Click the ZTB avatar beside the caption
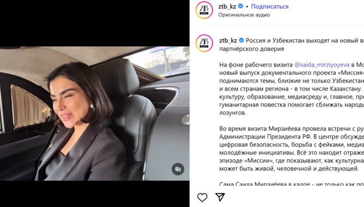 pos(204,43)
